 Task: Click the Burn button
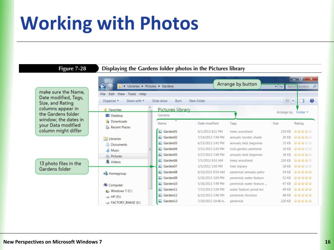(178, 101)
